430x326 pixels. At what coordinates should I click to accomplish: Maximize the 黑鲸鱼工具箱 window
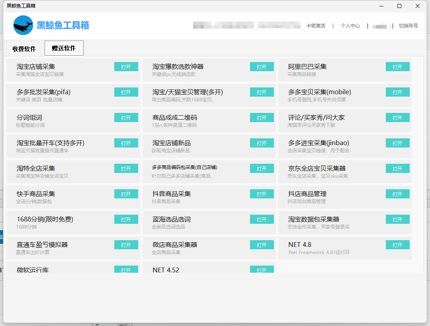click(x=399, y=6)
